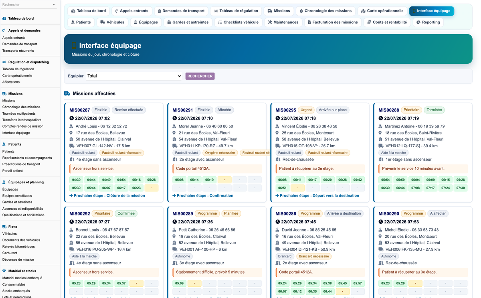Click the icon in the Patients top tab

pos(73,22)
